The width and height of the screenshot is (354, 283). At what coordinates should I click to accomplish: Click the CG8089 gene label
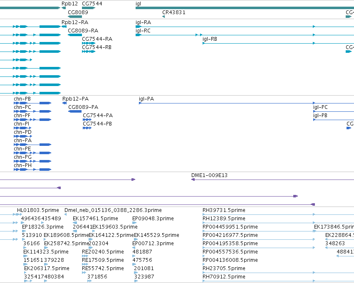(x=78, y=12)
